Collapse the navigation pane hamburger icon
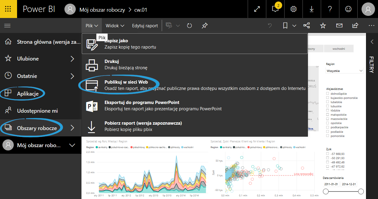378x199 pixels. tap(7, 26)
